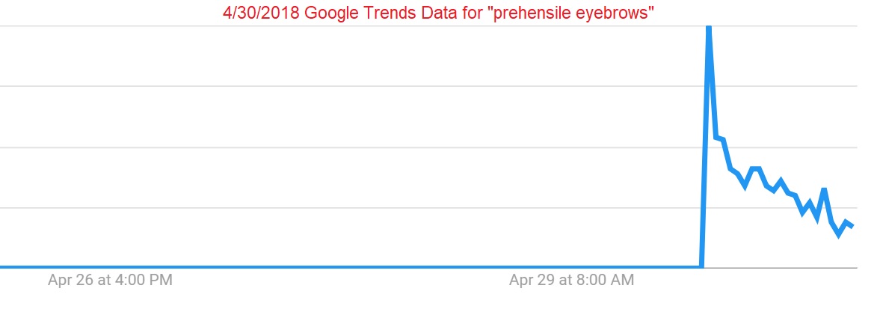Click the steep rising edge of the spike
883x312 pixels.
704,147
